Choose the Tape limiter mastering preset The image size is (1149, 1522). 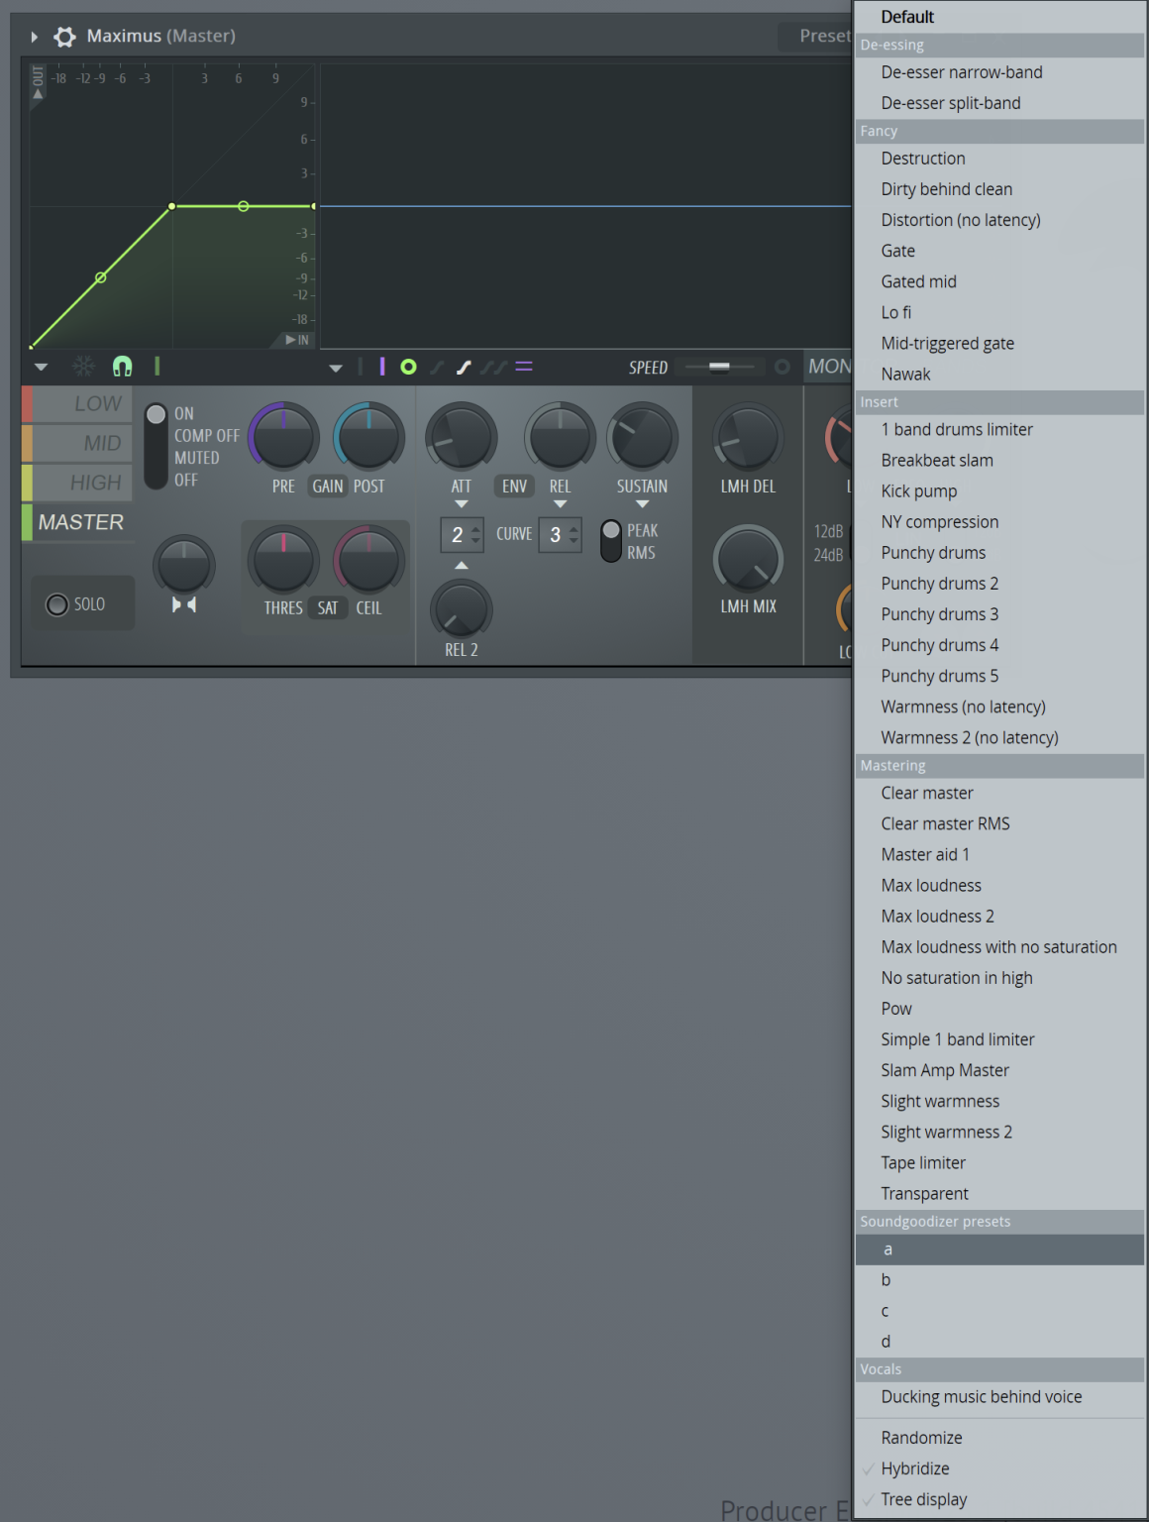(922, 1162)
